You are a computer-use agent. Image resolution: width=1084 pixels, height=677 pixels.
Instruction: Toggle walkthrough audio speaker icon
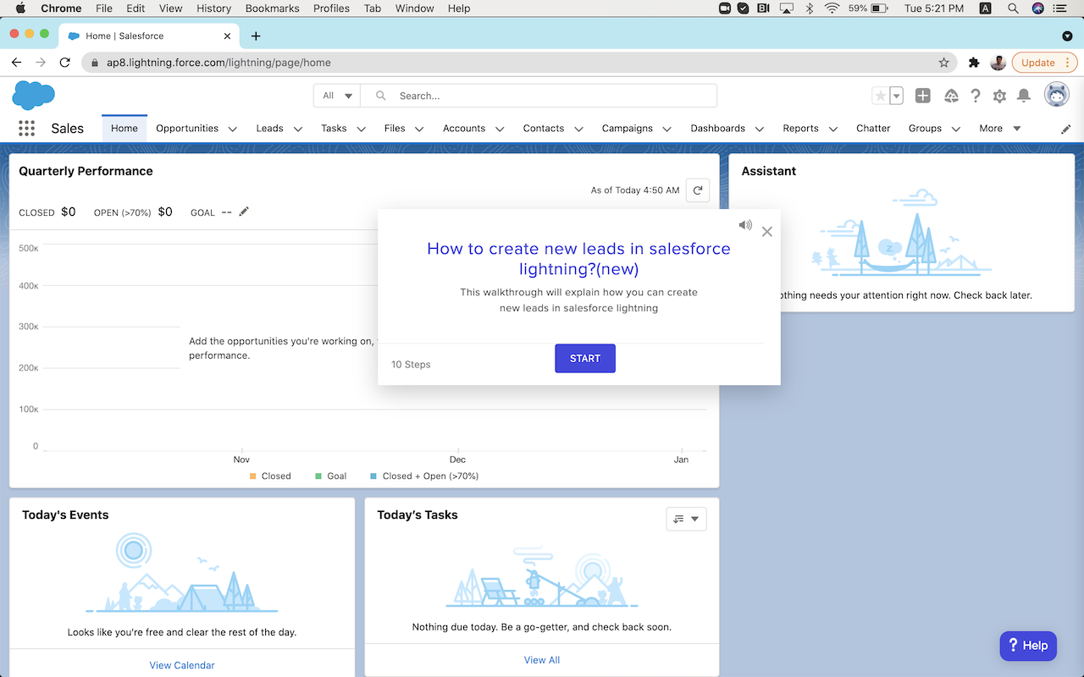744,225
